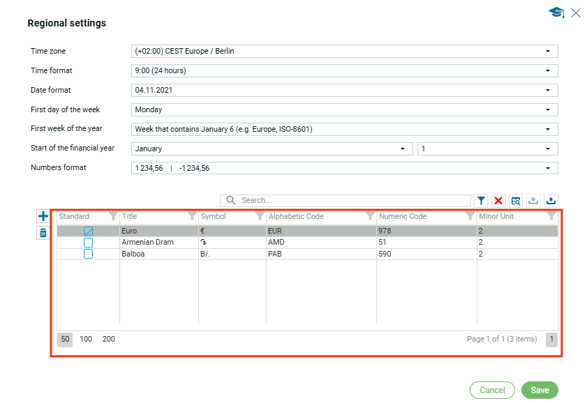Click the Cancel button
The height and width of the screenshot is (412, 587).
(492, 390)
